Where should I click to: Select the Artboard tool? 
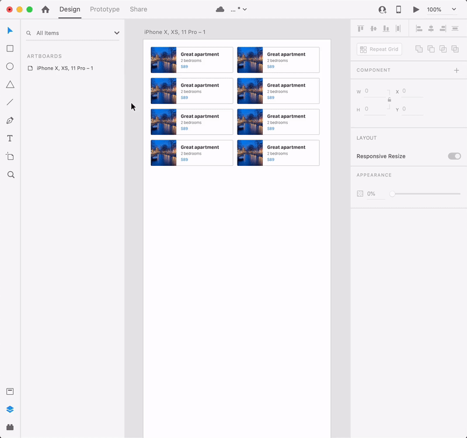click(10, 157)
